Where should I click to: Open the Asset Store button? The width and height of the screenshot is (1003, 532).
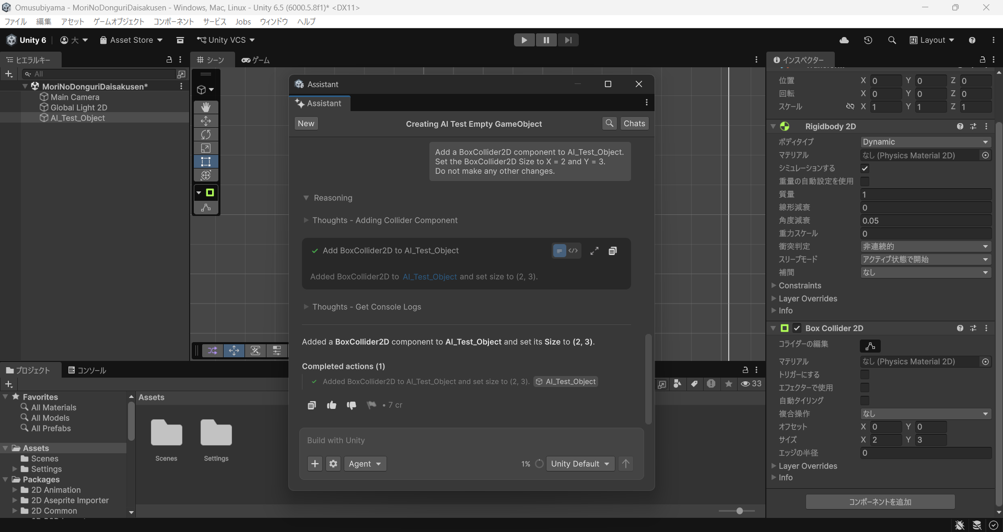tap(131, 40)
